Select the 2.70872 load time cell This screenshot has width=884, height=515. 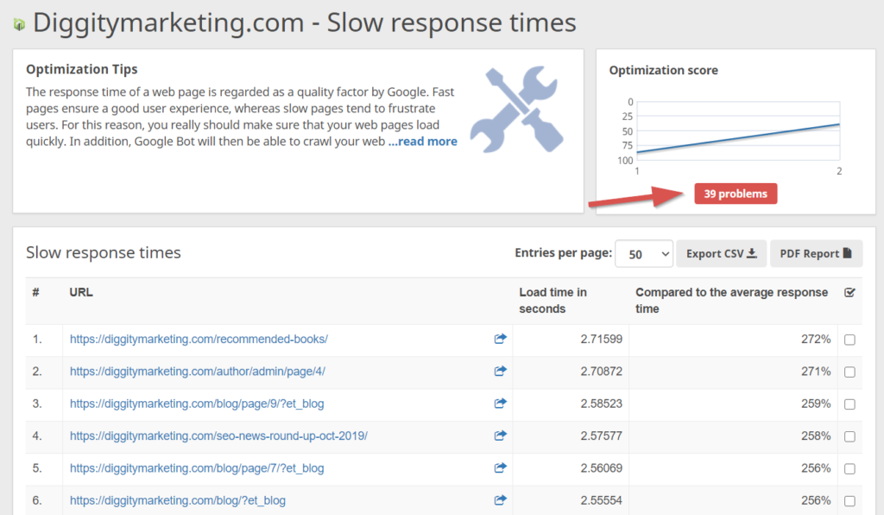click(601, 372)
